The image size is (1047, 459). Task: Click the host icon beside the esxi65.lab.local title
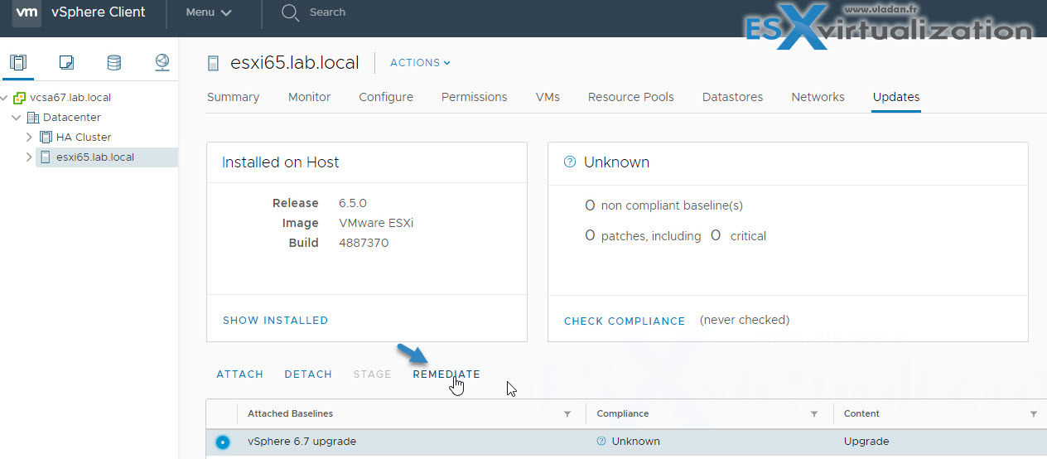click(x=214, y=63)
